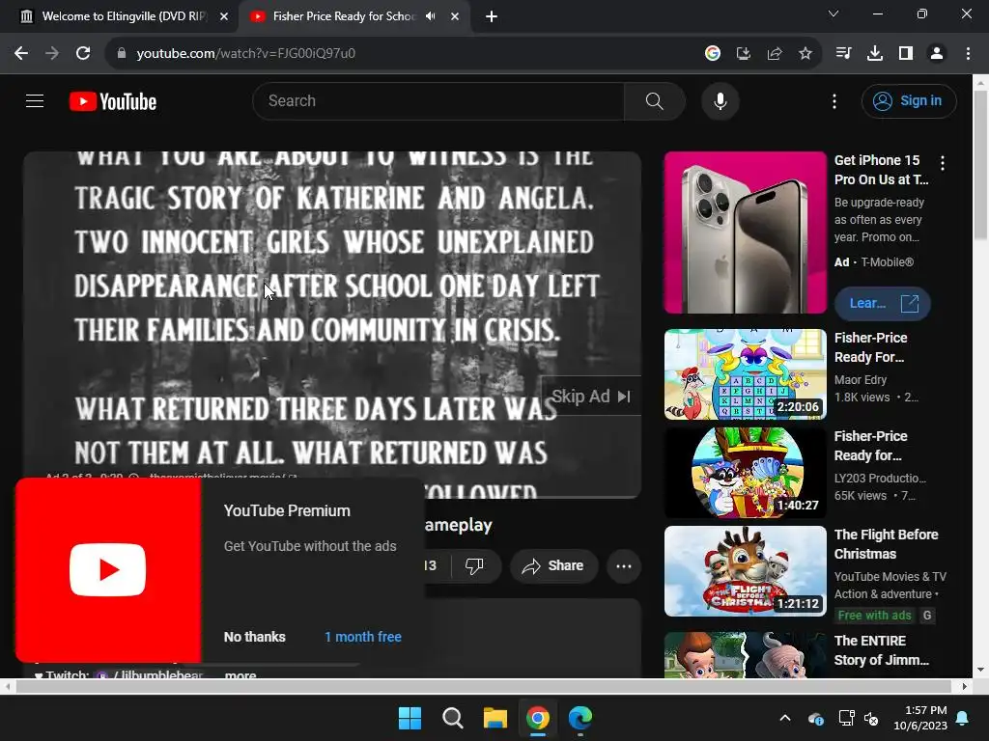This screenshot has height=741, width=989.
Task: Dislike the video with thumbs-down icon
Action: (x=474, y=565)
